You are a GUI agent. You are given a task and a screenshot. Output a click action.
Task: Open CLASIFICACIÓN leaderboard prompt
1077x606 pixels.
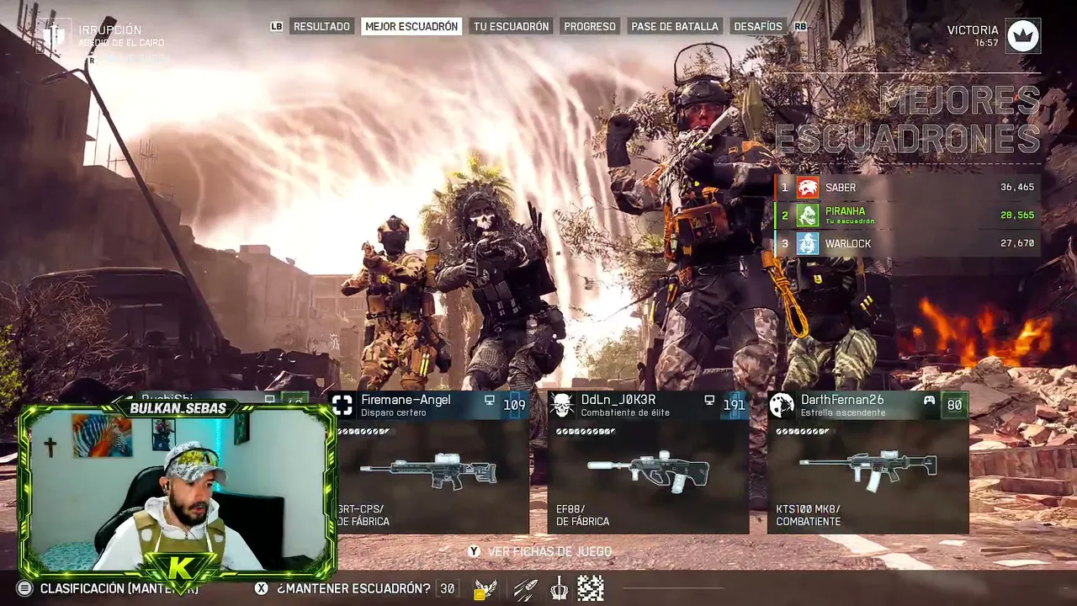pyautogui.click(x=119, y=589)
